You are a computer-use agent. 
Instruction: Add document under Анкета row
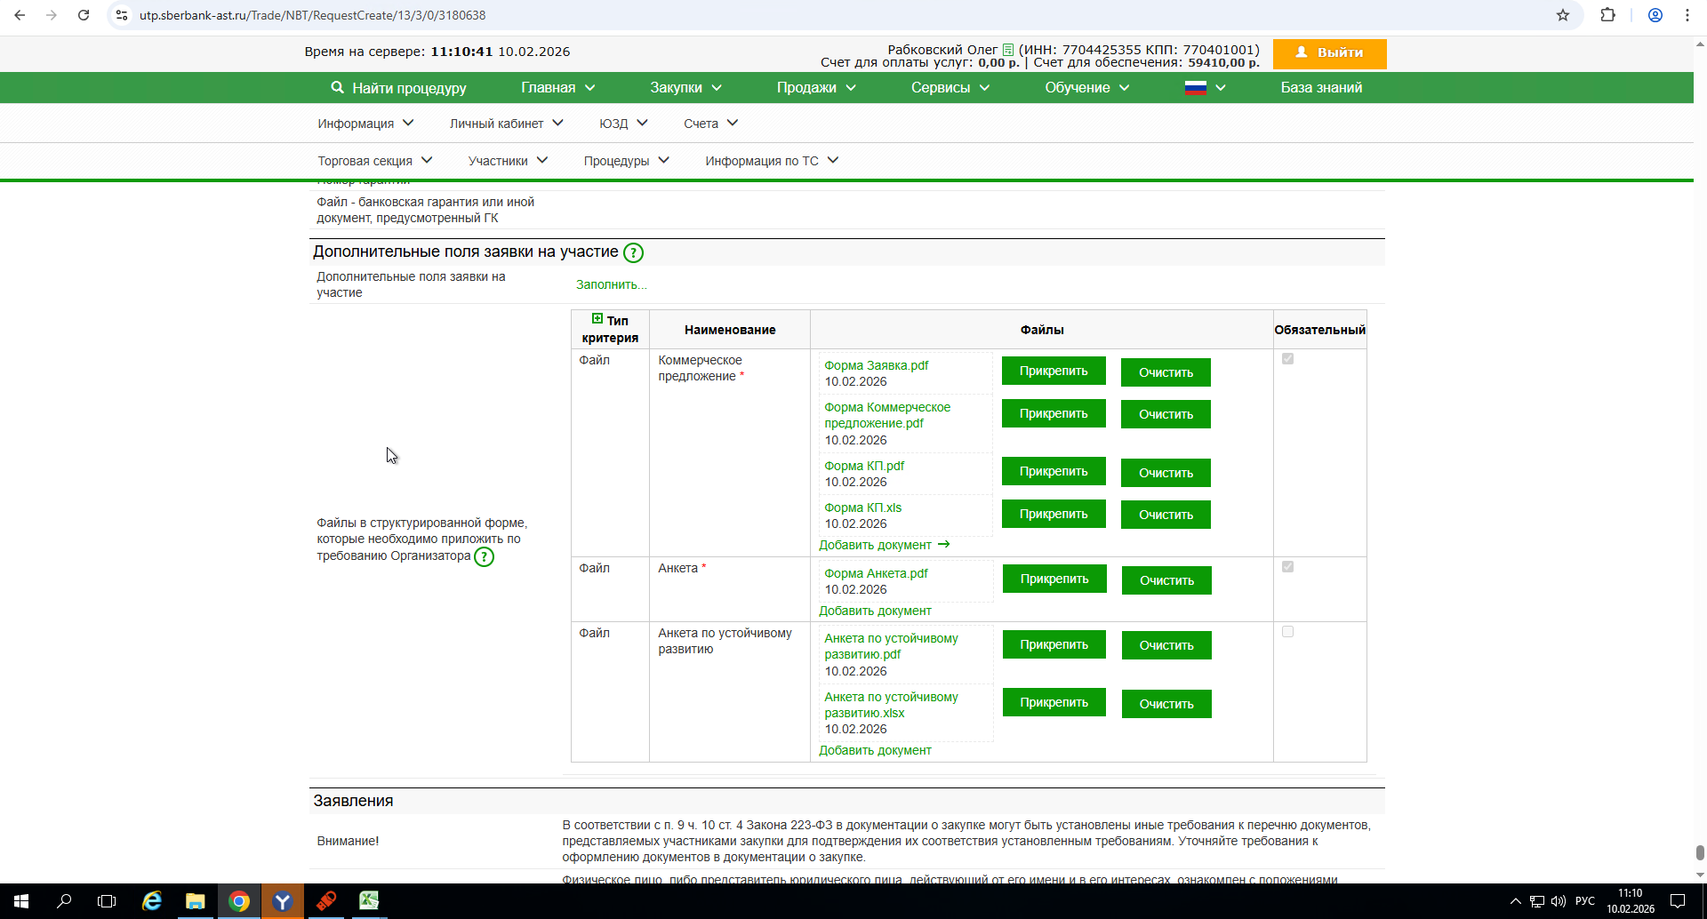point(875,611)
